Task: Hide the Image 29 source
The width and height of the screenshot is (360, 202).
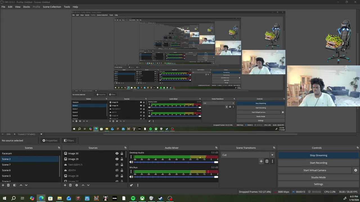Action: pyautogui.click(x=117, y=159)
